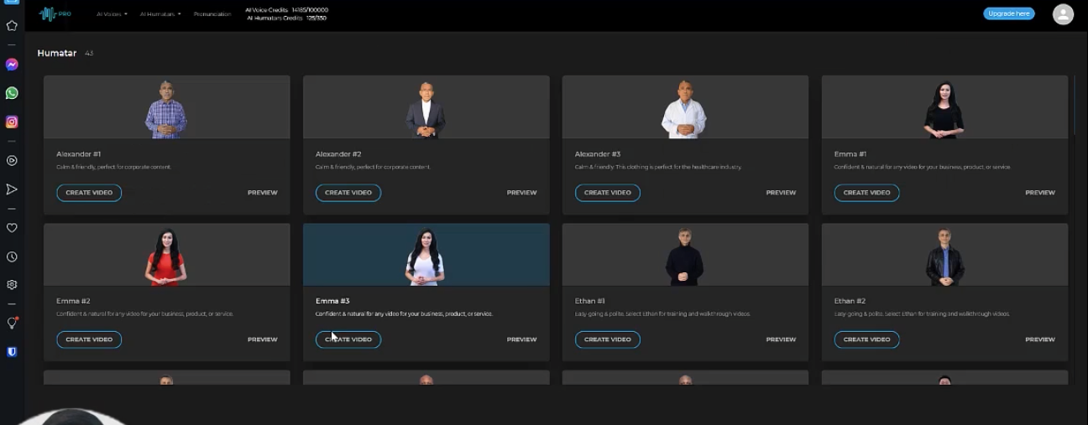
Task: Select Emma #2 red dress thumbnail
Action: (x=166, y=257)
